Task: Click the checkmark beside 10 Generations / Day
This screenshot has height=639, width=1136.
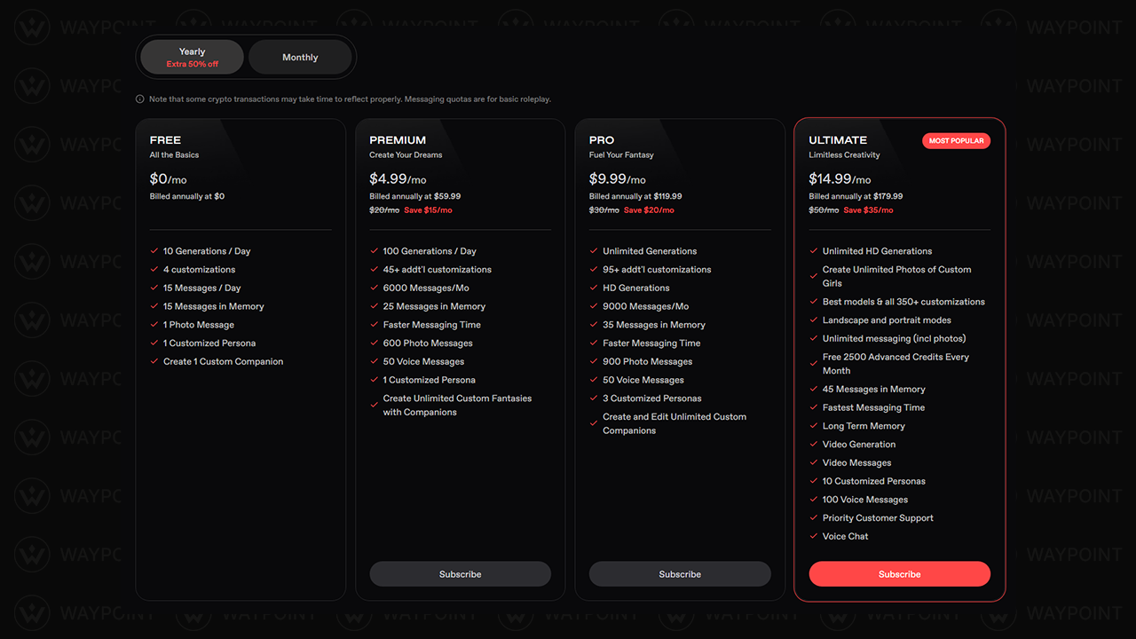Action: tap(156, 251)
